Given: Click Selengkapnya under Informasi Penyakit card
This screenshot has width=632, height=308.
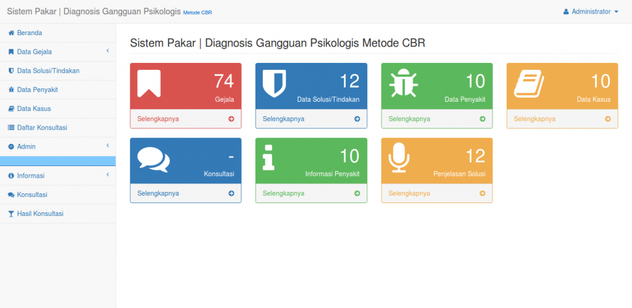Looking at the screenshot, I should [283, 194].
